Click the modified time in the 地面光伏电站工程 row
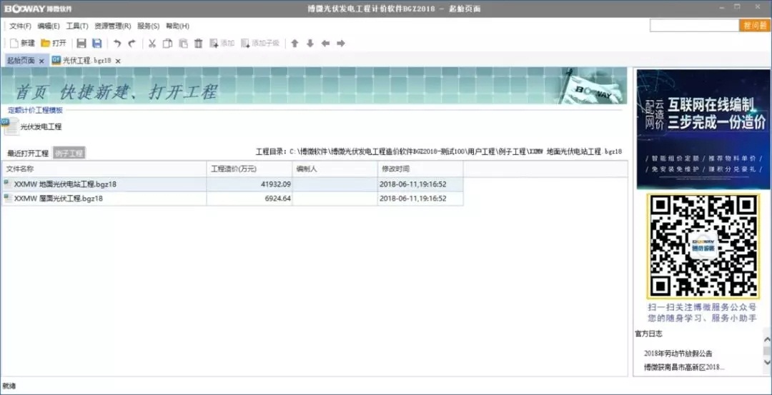Image resolution: width=772 pixels, height=395 pixels. (413, 184)
